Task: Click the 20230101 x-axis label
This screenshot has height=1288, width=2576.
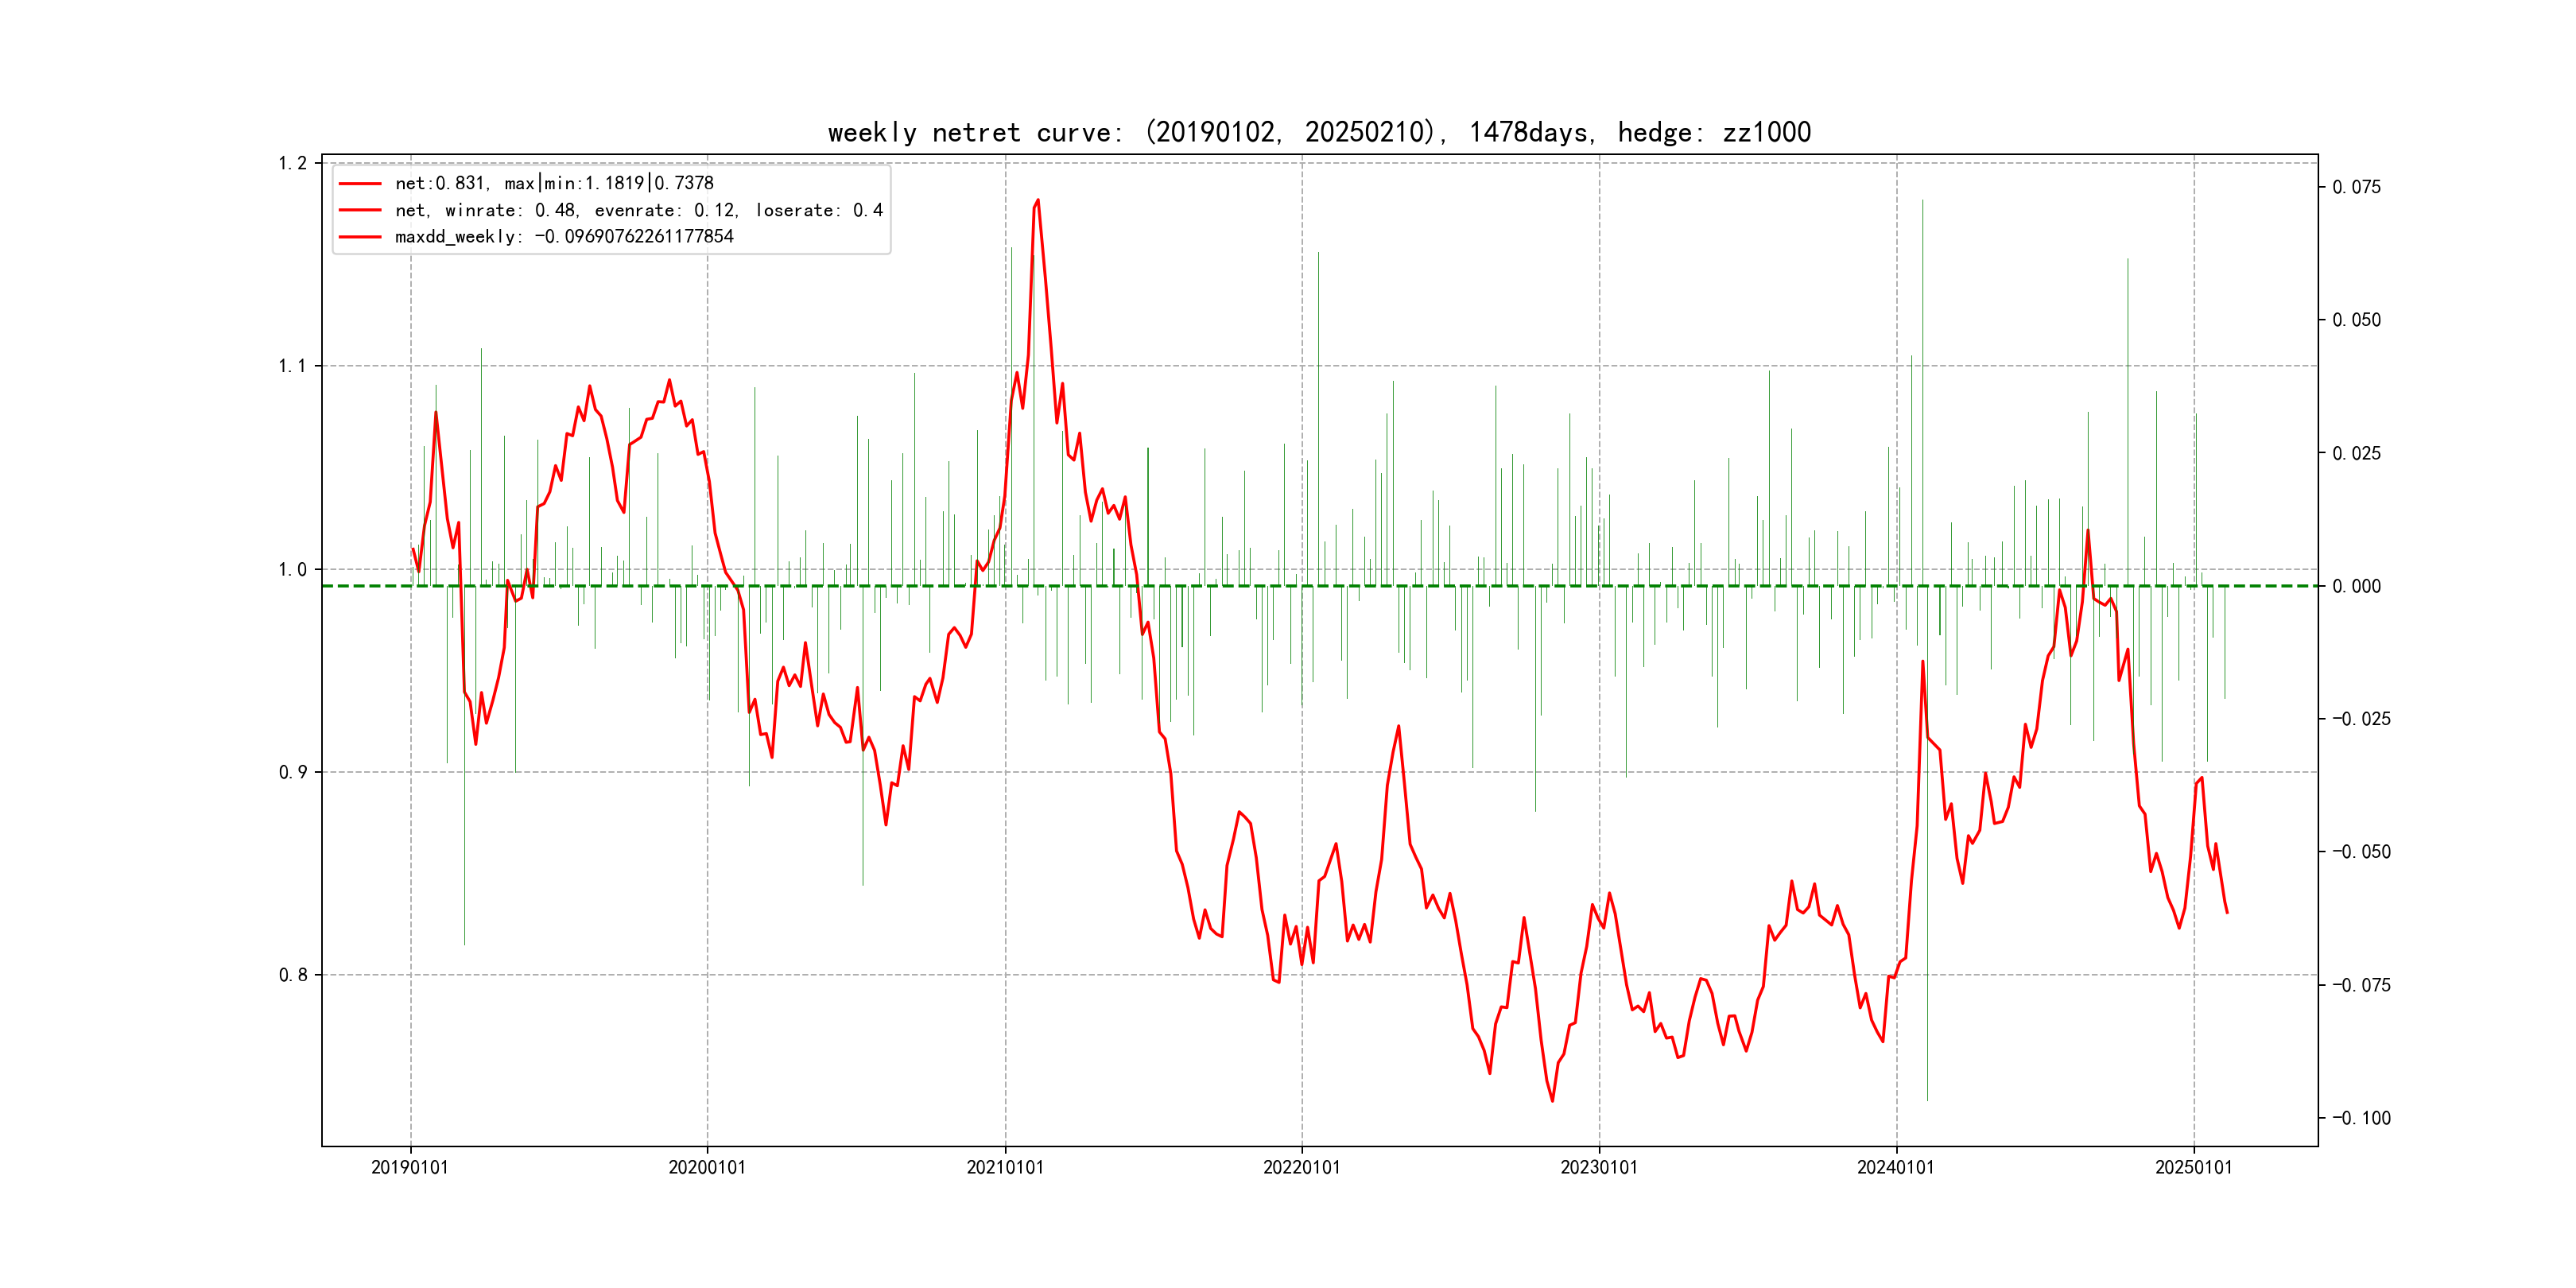Action: pyautogui.click(x=1599, y=1168)
